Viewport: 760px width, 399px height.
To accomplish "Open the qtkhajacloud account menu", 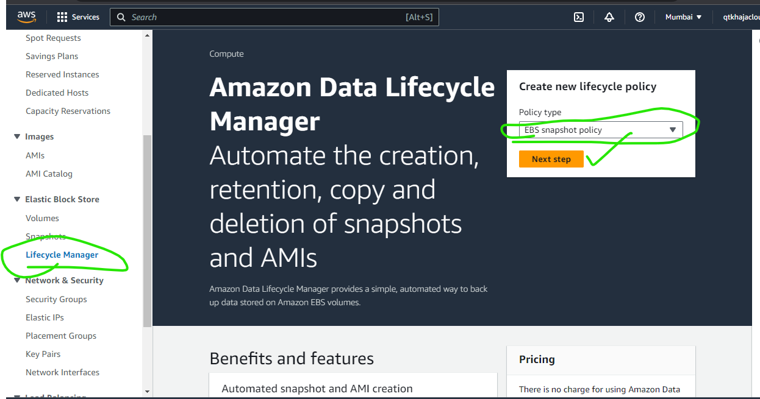I will 741,17.
